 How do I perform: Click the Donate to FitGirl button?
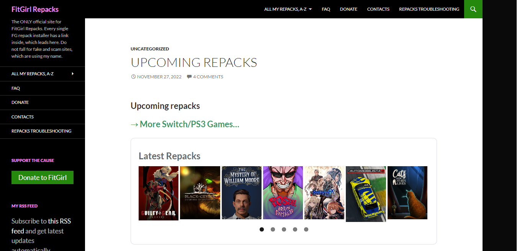click(43, 177)
